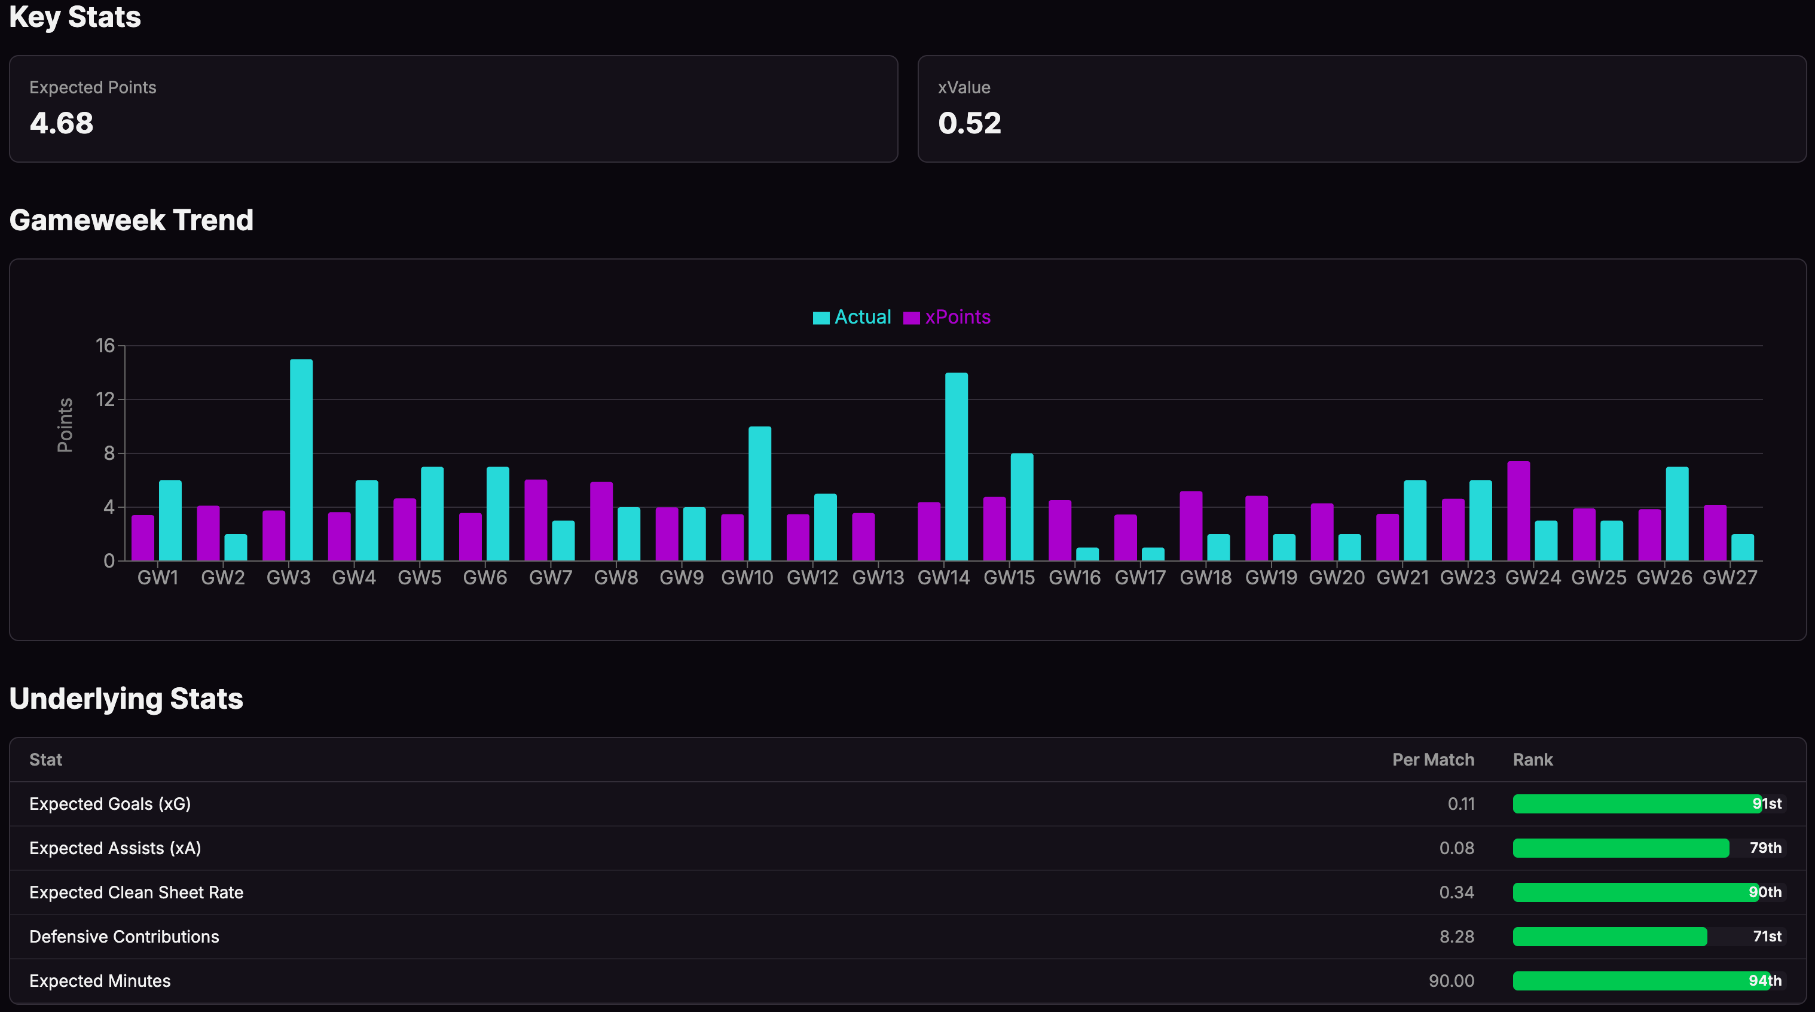
Task: Select the Expected Goals (xG) row
Action: 110,804
